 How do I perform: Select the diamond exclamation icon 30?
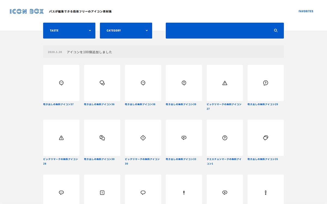point(143,138)
